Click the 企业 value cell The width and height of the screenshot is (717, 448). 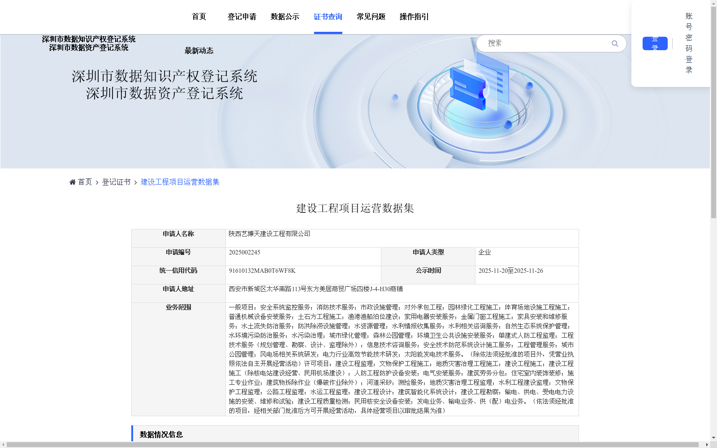527,257
